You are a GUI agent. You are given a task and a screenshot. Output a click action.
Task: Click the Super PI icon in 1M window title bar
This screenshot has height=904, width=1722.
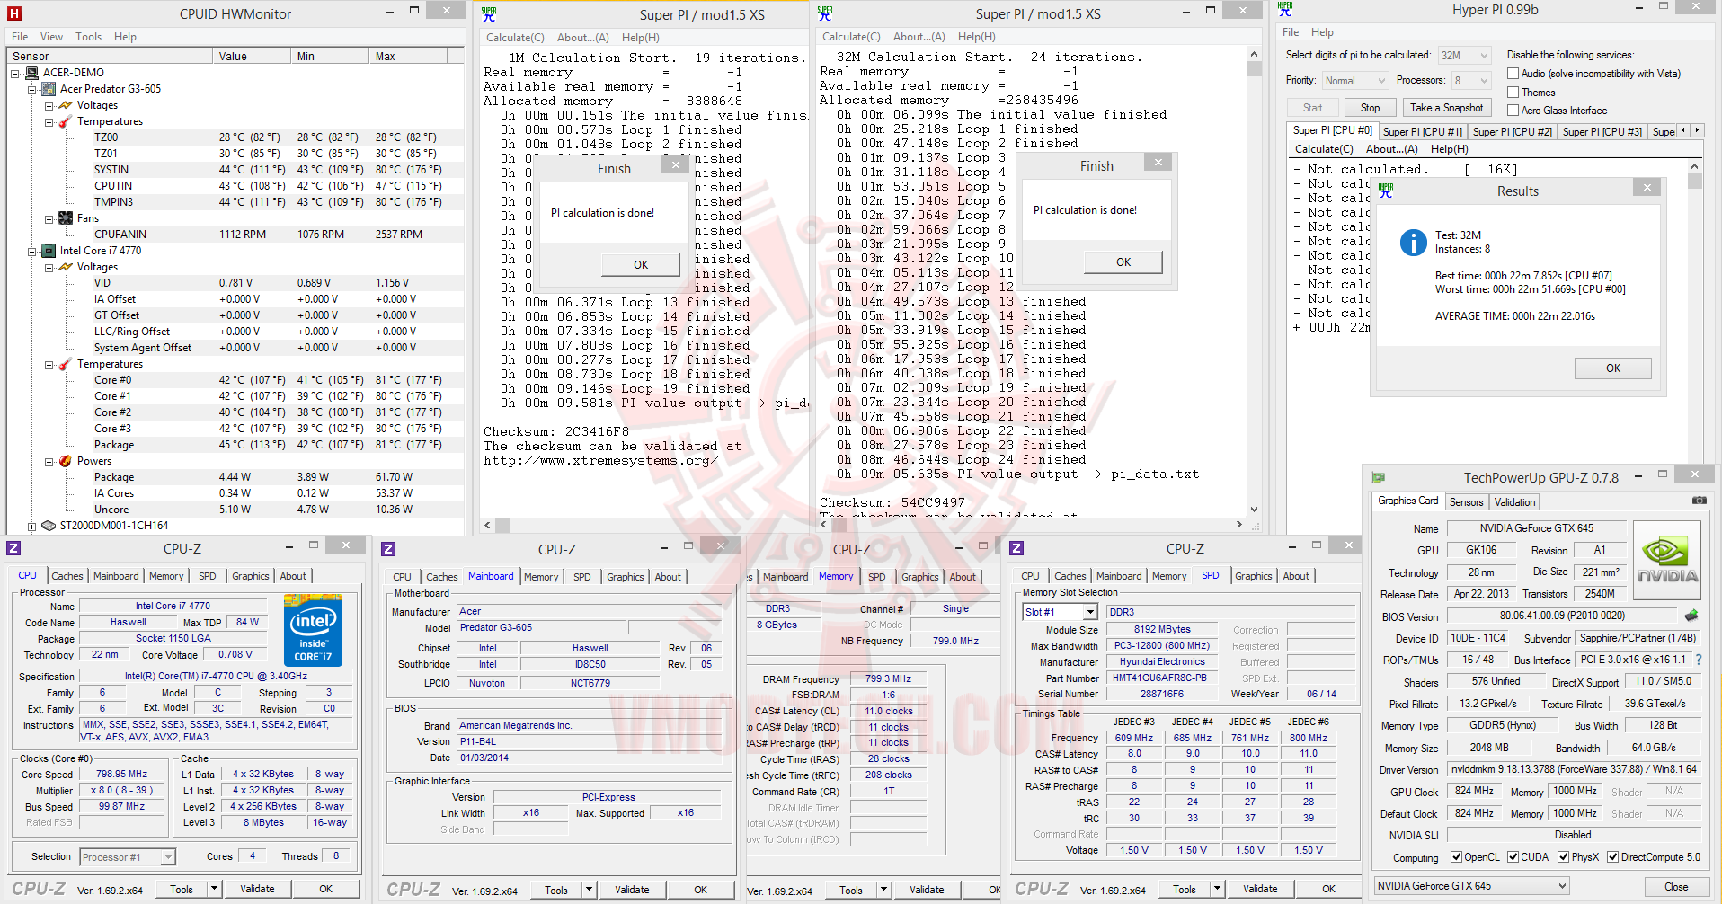coord(489,13)
